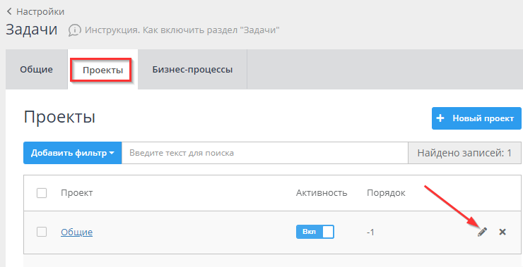This screenshot has height=267, width=523.
Task: Click the Найдено записей: 1 counter
Action: coord(464,153)
